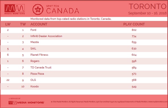Click the TW column header
168x108 pixels.
(x=23, y=24)
